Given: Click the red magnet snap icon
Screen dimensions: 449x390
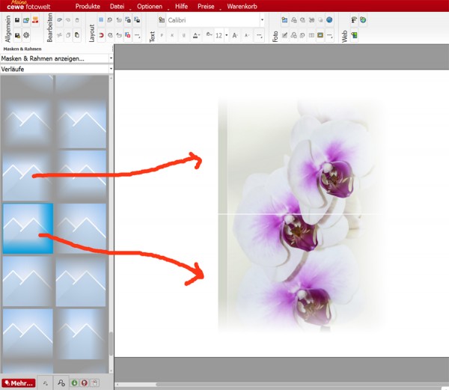Looking at the screenshot, I should (101, 35).
